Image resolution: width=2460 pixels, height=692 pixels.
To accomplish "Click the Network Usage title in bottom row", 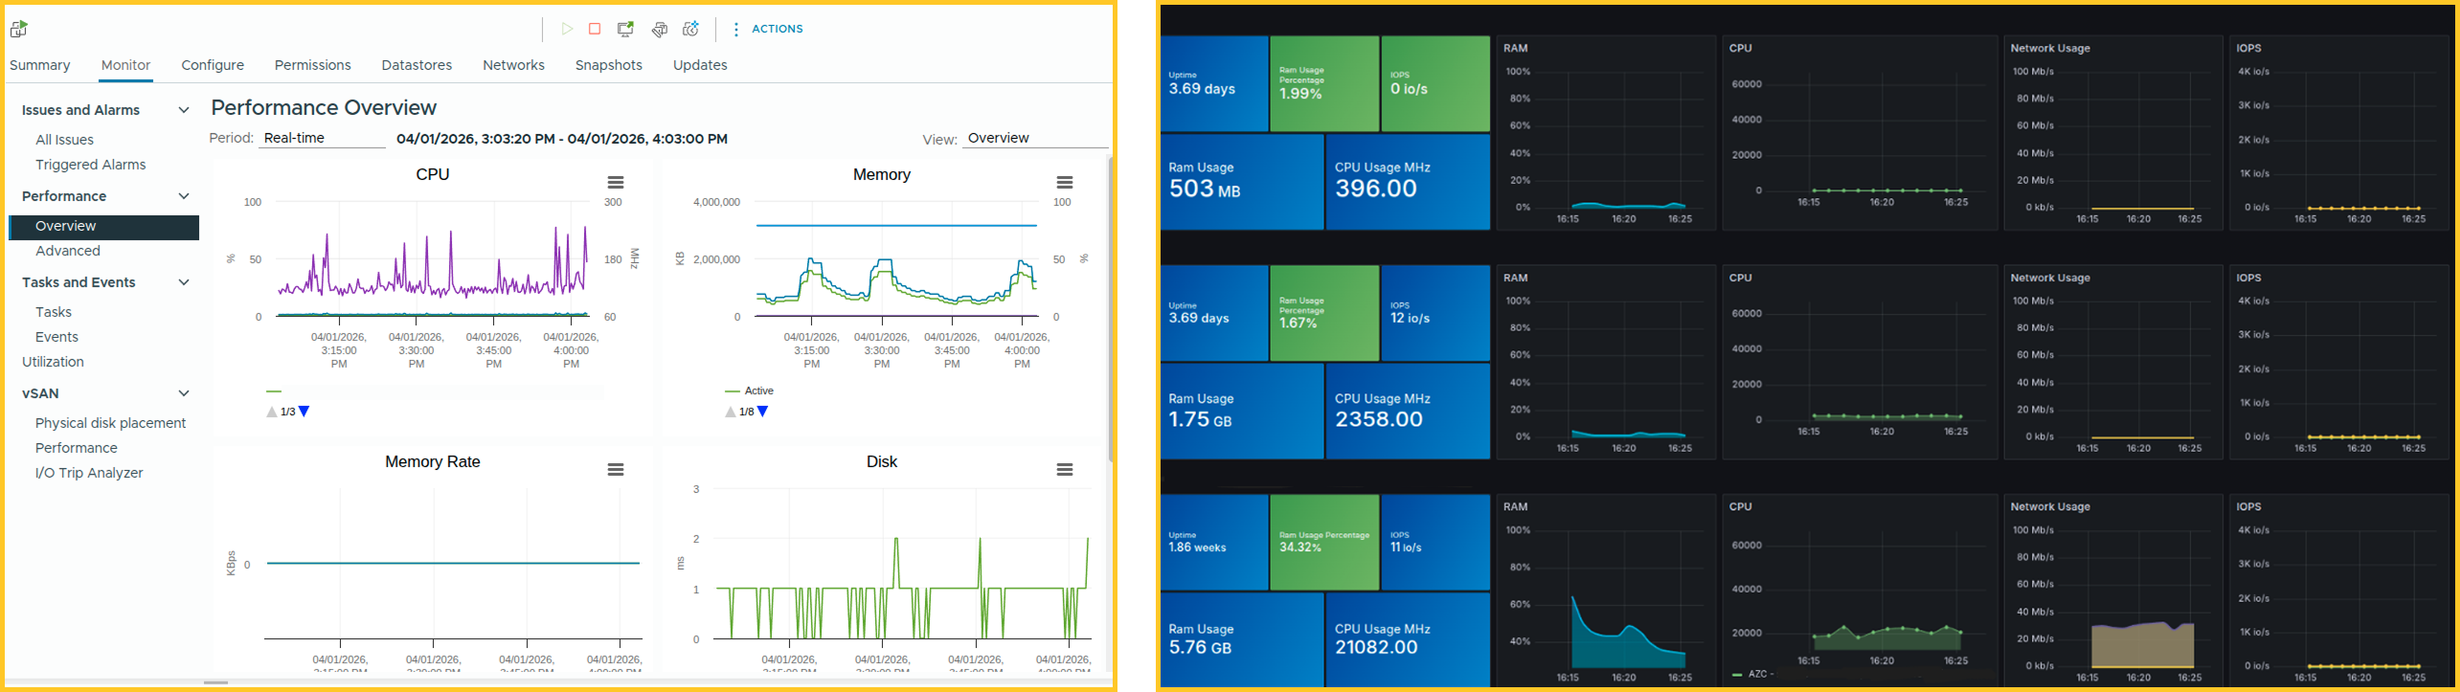I will pyautogui.click(x=2050, y=506).
